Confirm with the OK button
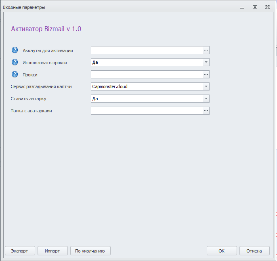The height and width of the screenshot is (261, 277). point(222,251)
